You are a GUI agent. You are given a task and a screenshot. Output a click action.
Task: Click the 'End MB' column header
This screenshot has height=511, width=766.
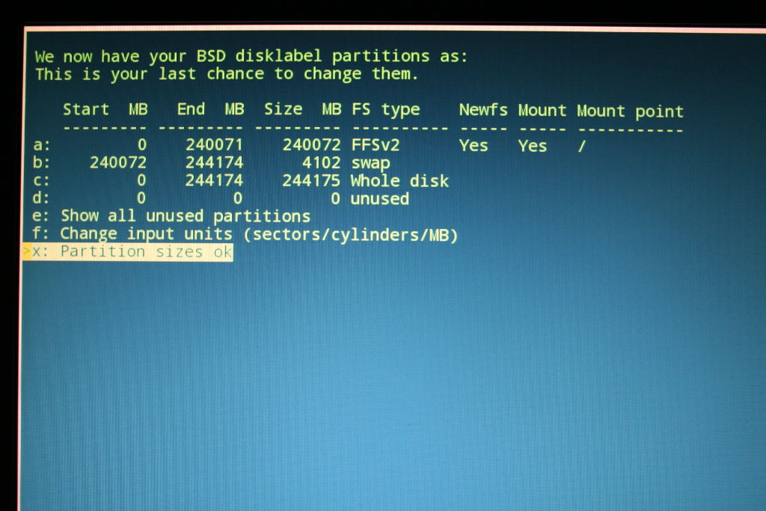210,109
